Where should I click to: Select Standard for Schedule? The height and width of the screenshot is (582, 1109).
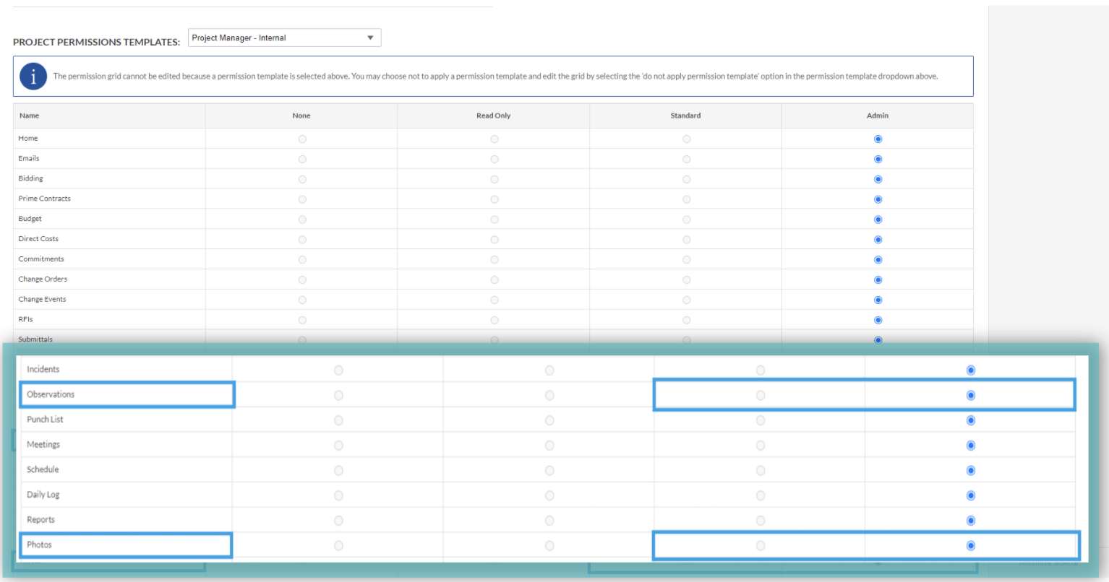[760, 471]
